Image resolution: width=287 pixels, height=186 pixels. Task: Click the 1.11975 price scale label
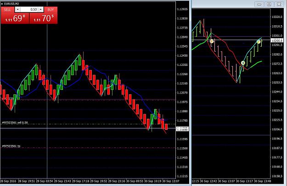(x=182, y=102)
